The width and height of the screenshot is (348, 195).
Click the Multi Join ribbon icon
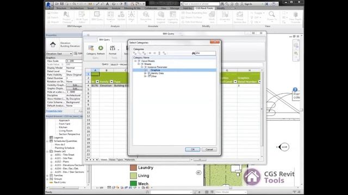(212, 15)
